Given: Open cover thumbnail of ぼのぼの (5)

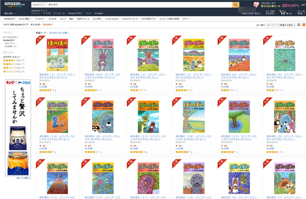Looking at the screenshot, I should click(285, 55).
